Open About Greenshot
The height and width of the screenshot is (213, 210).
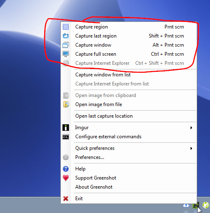point(129,187)
